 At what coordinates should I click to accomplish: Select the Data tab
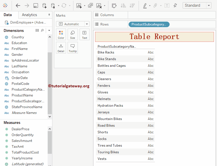tap(8, 15)
